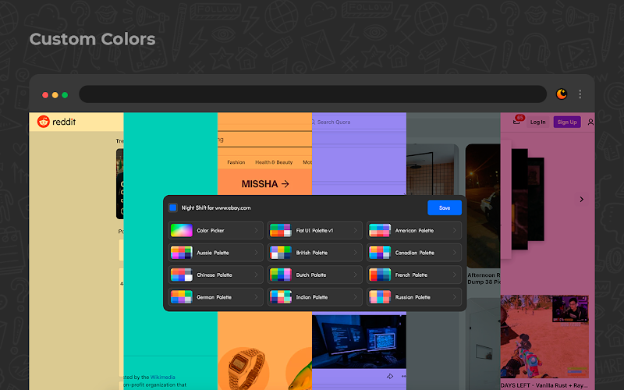Expand the Flat UI Palette v1 chevron
The width and height of the screenshot is (624, 390).
click(355, 230)
